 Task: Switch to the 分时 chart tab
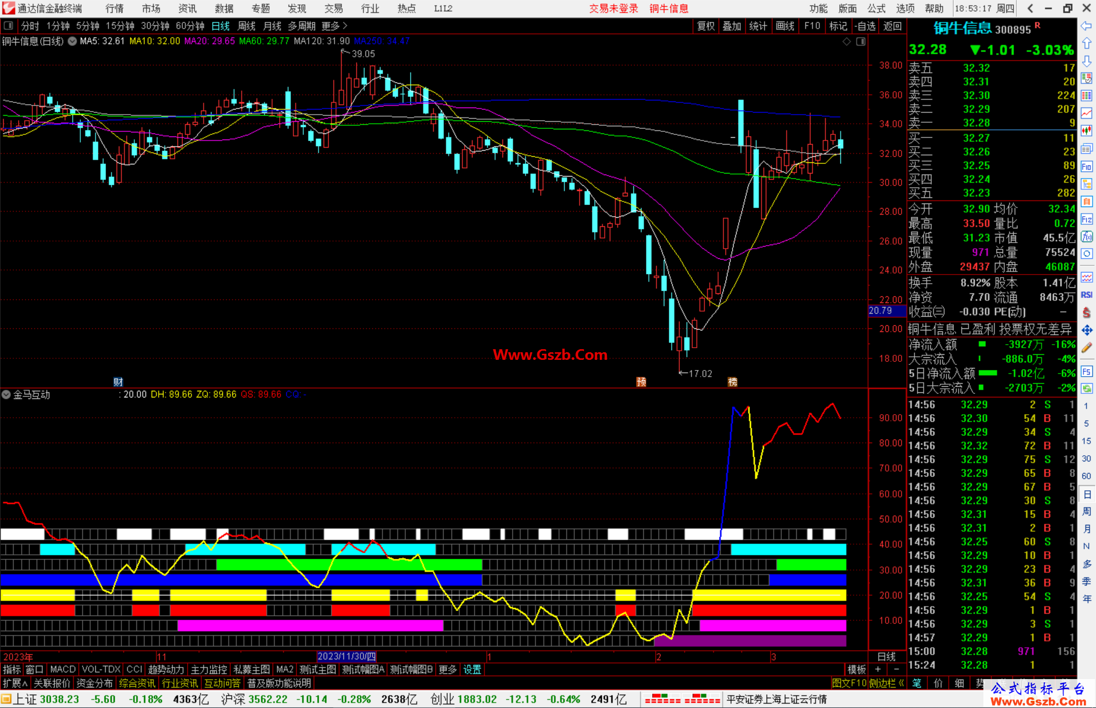click(x=30, y=26)
